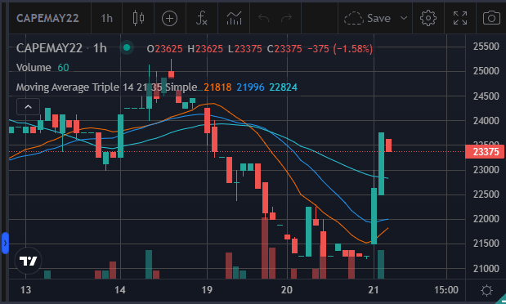Click date label 21 on time axis
This screenshot has width=506, height=304.
[x=374, y=290]
